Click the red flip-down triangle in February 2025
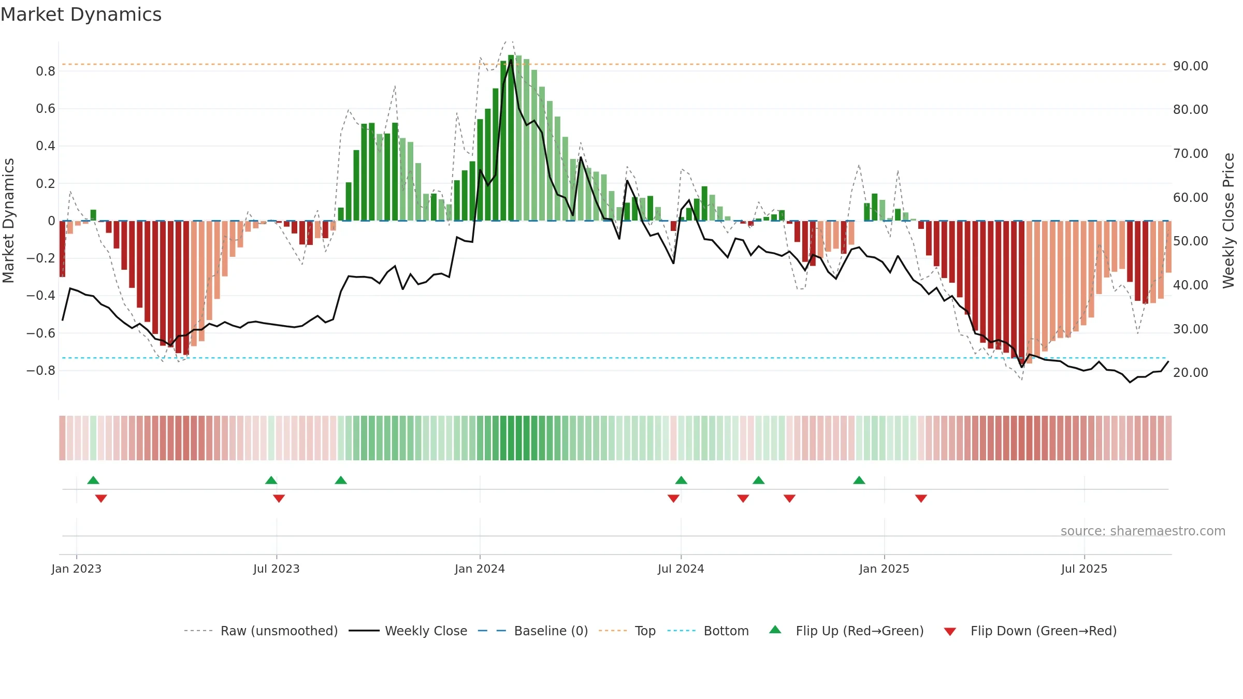 [921, 499]
